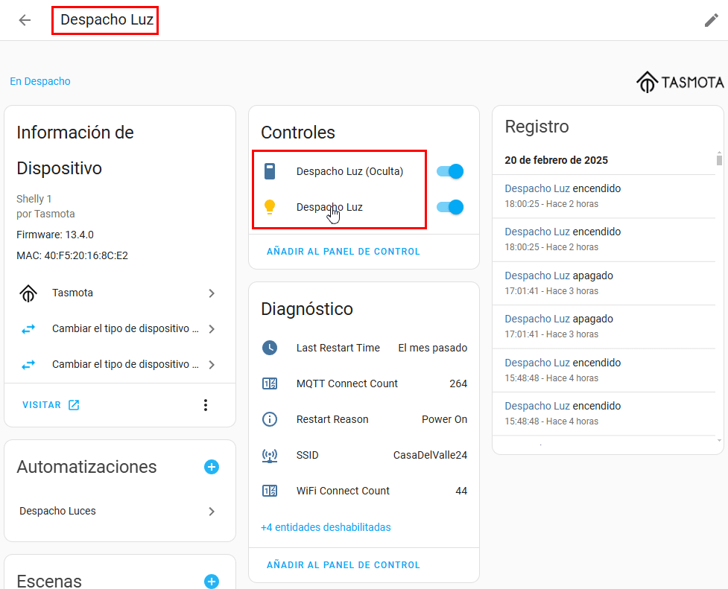Click the VISITAR device link

click(x=51, y=405)
